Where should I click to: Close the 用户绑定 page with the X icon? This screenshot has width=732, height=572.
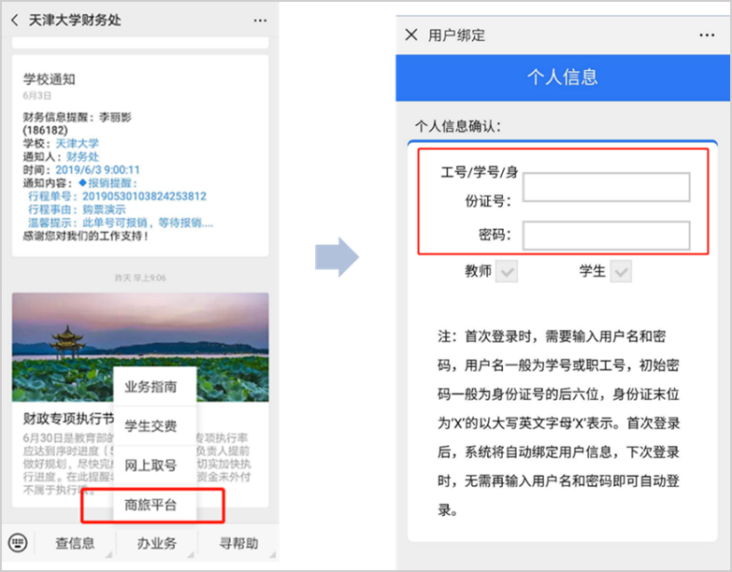click(411, 36)
